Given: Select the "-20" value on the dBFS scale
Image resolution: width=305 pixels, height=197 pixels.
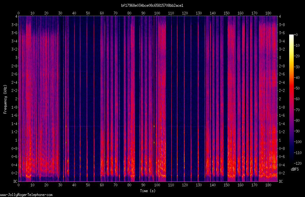Looking at the screenshot, I should (x=297, y=56).
